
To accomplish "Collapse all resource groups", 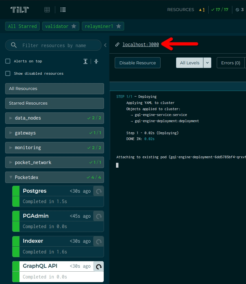I will pyautogui.click(x=96, y=61).
